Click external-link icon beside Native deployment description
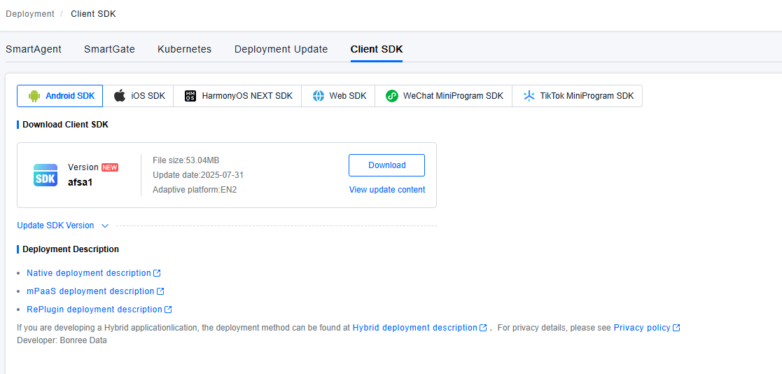Screen dimensions: 782x374 point(157,273)
